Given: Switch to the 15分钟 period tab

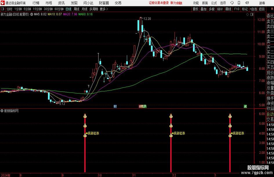Looking at the screenshot, I should 37,9.
